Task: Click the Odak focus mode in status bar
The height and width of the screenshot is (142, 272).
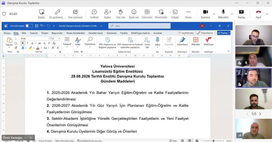Action: [x=173, y=141]
